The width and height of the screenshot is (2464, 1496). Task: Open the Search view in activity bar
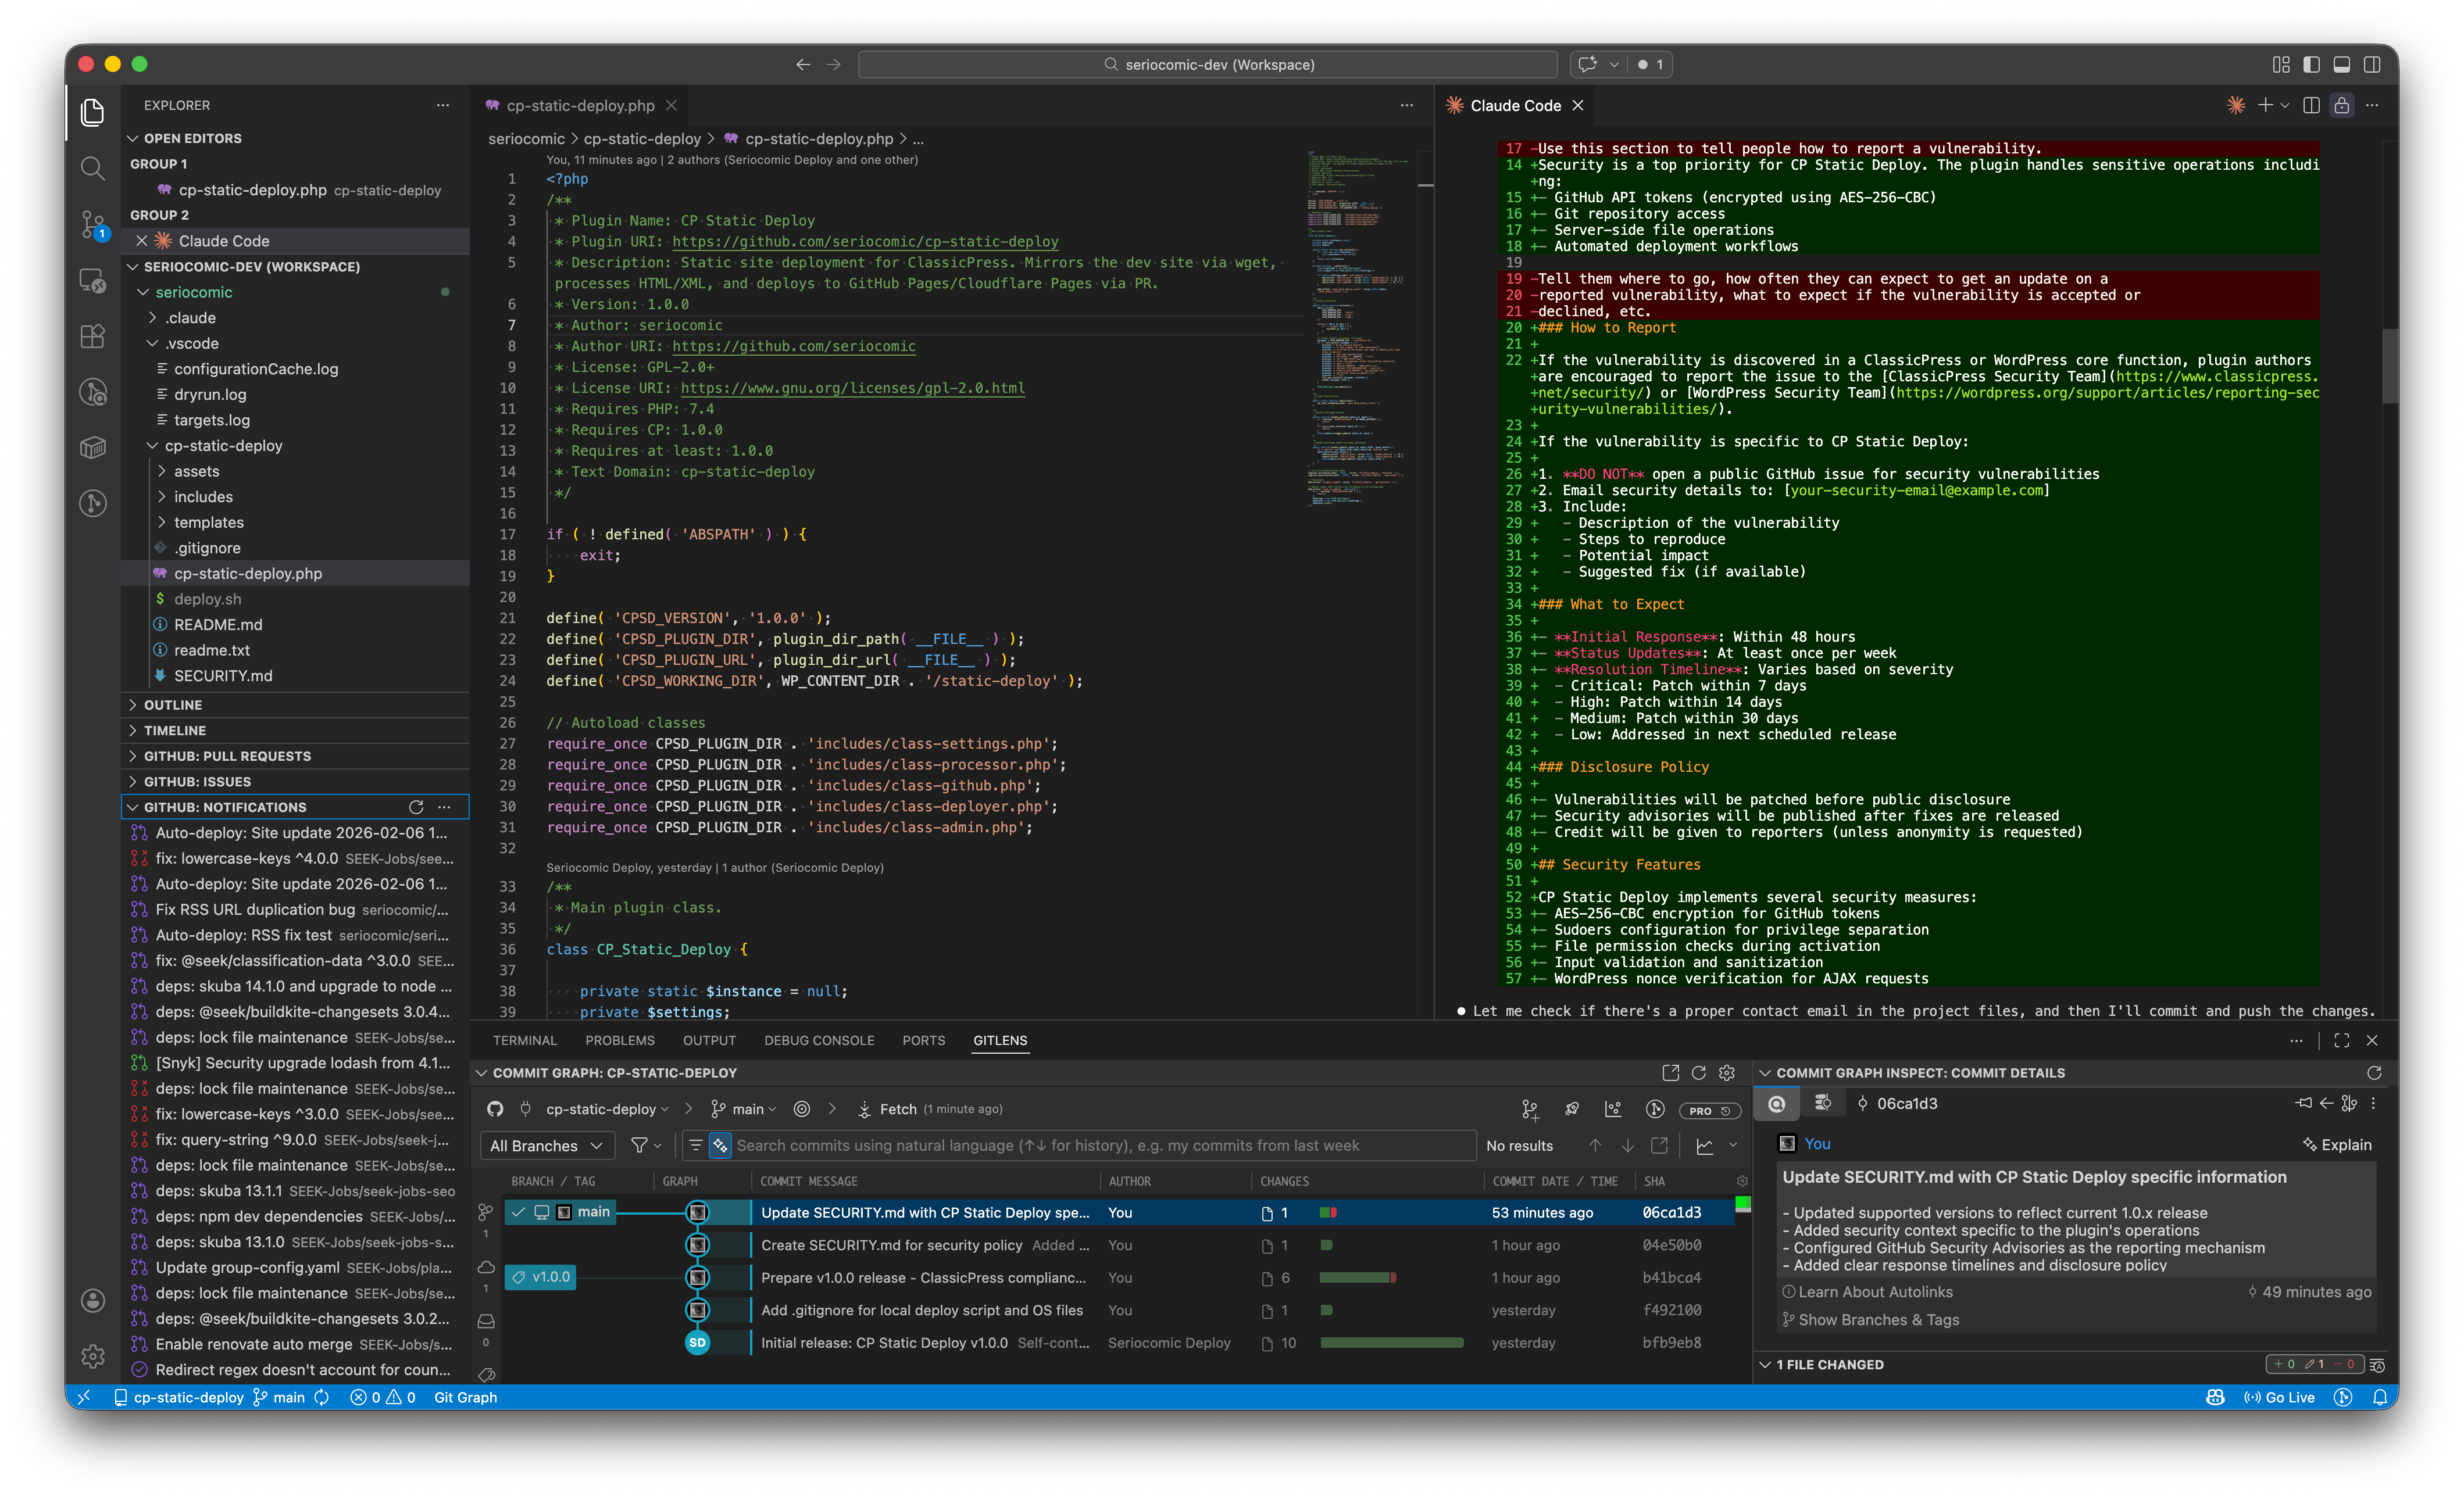92,168
